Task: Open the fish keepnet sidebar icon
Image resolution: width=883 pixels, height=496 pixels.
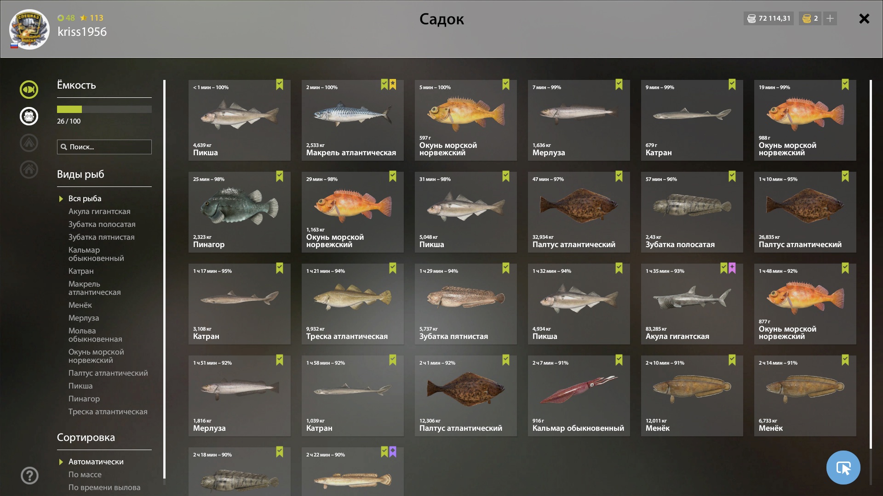Action: (x=29, y=90)
